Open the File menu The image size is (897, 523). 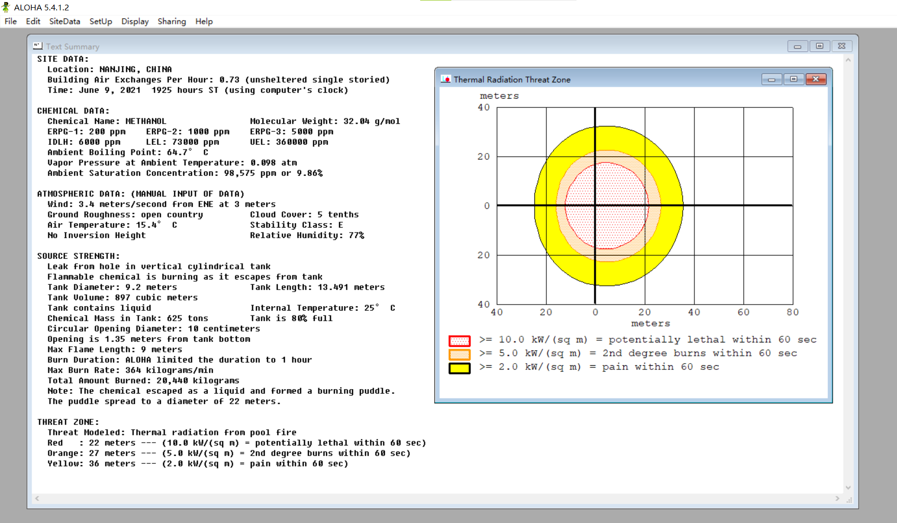(x=10, y=21)
